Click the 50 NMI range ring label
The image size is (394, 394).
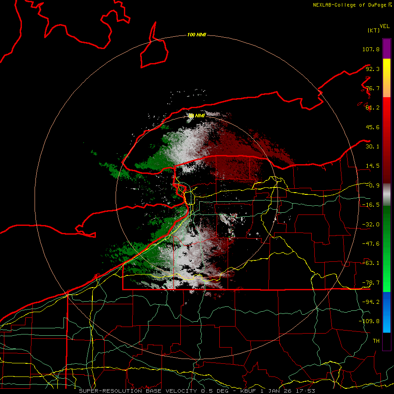[197, 116]
